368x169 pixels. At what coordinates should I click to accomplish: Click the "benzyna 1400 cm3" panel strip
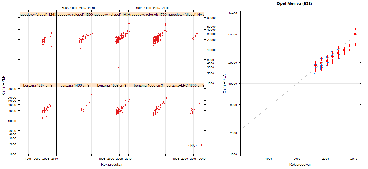[x=75, y=85]
